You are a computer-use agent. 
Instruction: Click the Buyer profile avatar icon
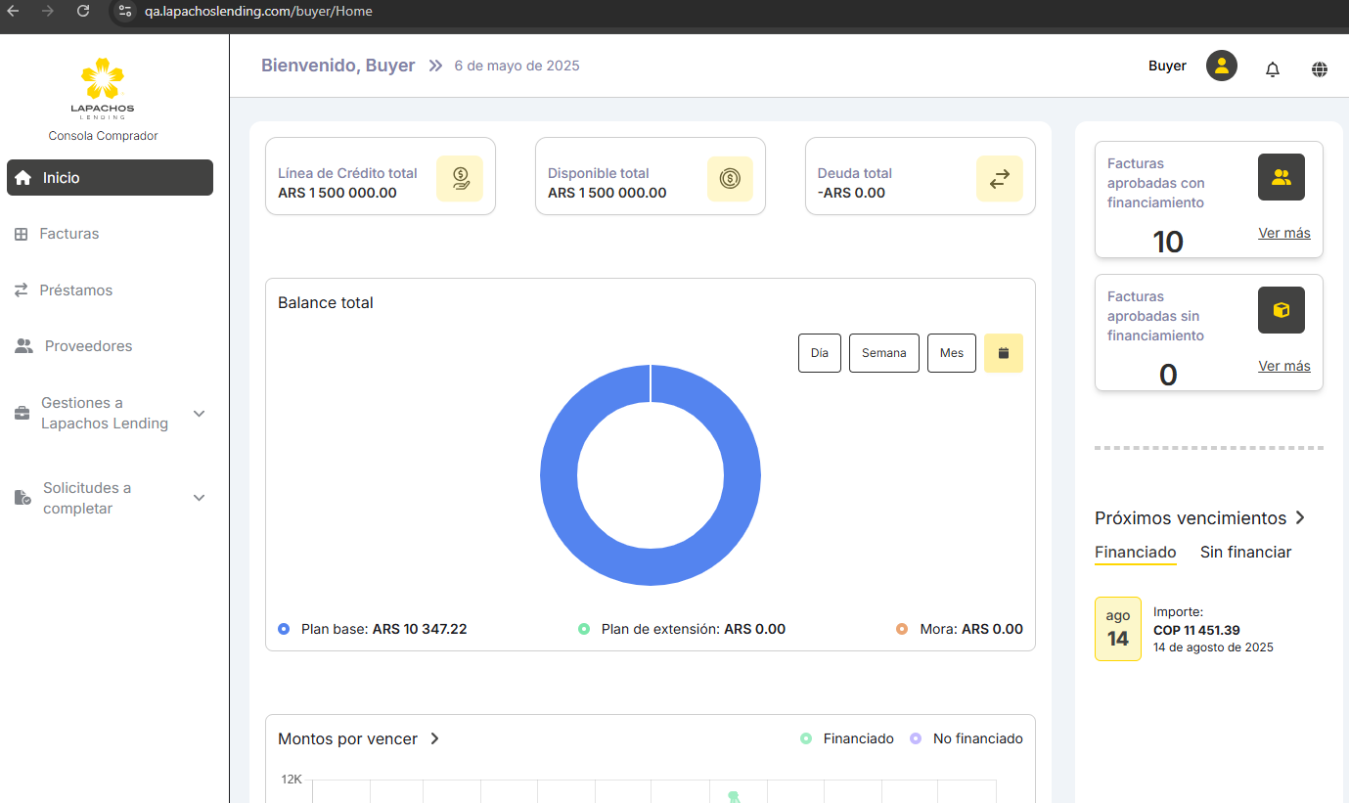point(1221,67)
